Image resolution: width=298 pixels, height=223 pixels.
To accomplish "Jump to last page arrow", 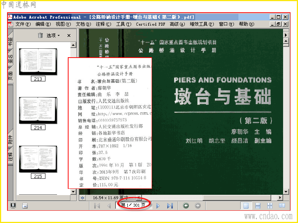I will 170,206.
